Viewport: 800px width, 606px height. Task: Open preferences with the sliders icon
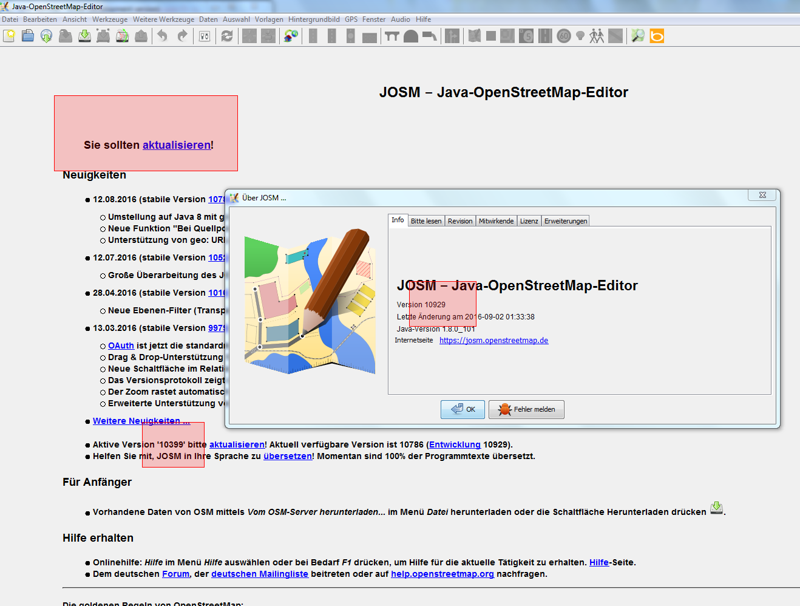205,36
